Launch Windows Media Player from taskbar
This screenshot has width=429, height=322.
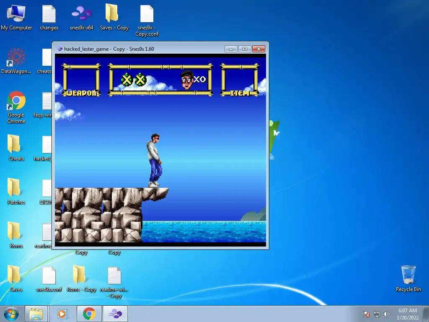pos(62,314)
